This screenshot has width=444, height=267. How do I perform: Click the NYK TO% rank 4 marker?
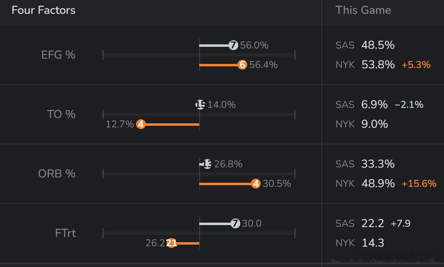(x=141, y=124)
